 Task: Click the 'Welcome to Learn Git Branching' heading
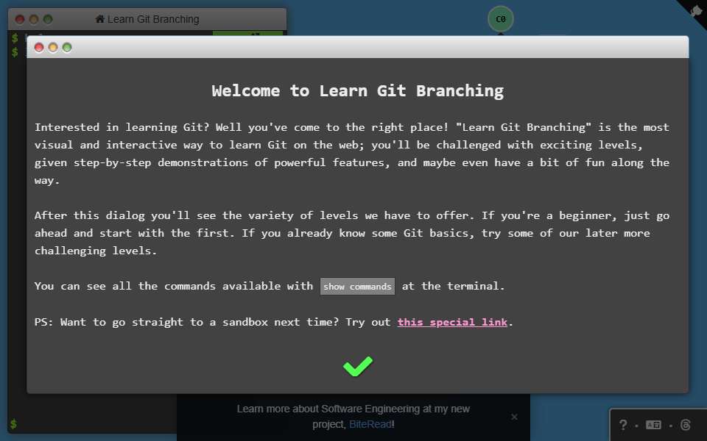(x=358, y=91)
